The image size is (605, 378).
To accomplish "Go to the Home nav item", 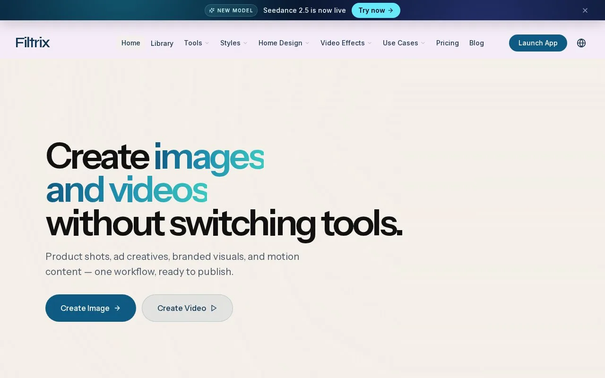I will [131, 43].
